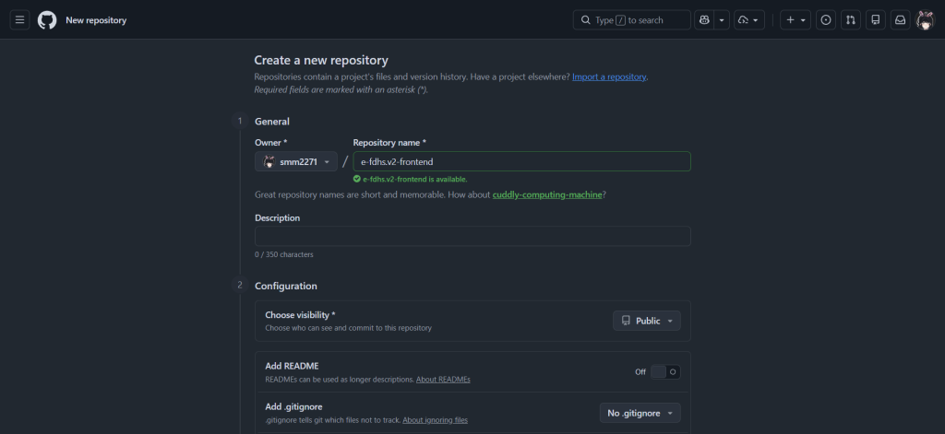945x434 pixels.
Task: Open the Pull requests icon in header
Action: click(850, 20)
